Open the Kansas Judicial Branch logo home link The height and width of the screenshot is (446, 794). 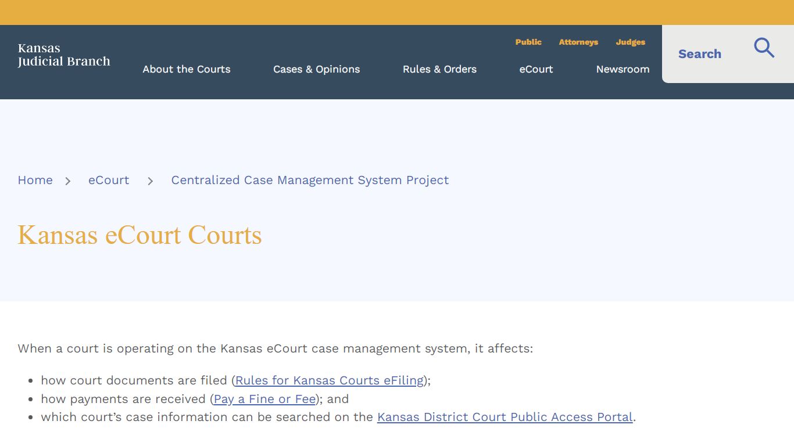[64, 55]
